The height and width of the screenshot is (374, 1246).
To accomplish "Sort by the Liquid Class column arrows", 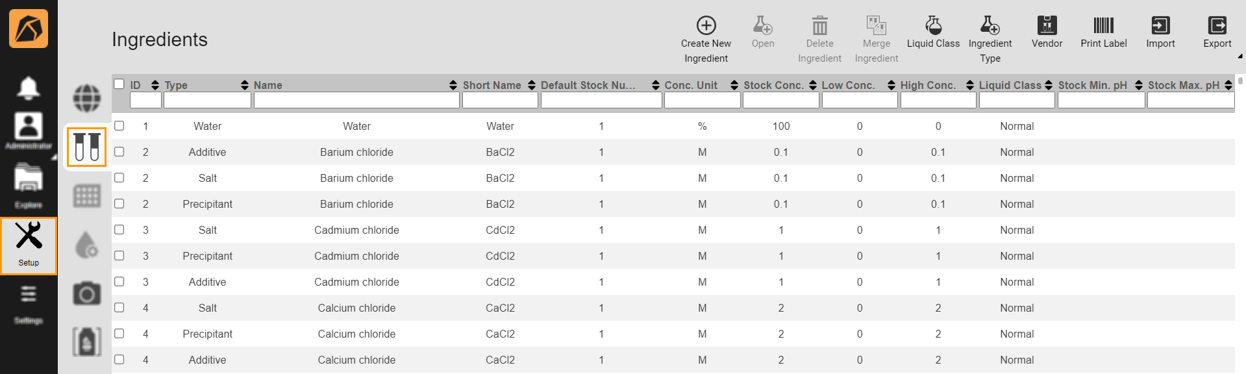I will coord(1049,85).
